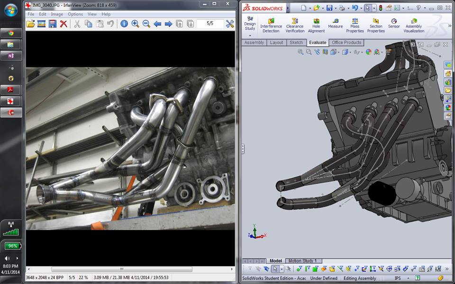Expand SolidWorks New document dropdown arrow
The width and height of the screenshot is (455, 284).
click(x=310, y=8)
